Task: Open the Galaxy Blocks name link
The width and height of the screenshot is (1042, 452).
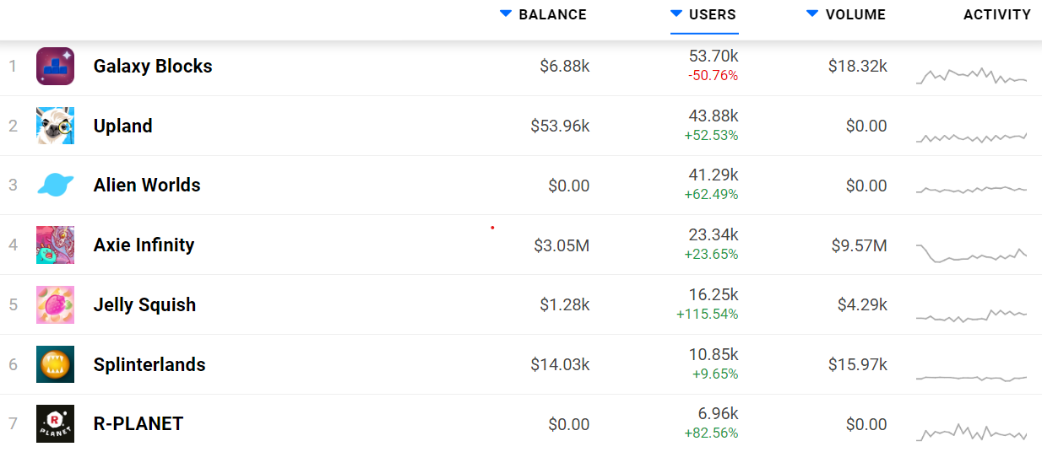Action: (x=153, y=66)
